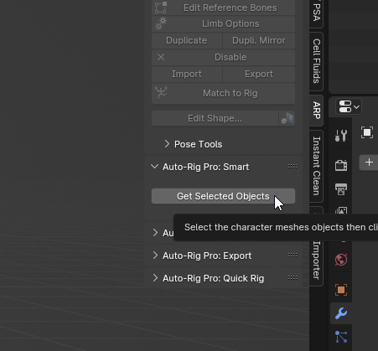
Task: Click the shape icon button next to Edit Shape
Action: (287, 118)
